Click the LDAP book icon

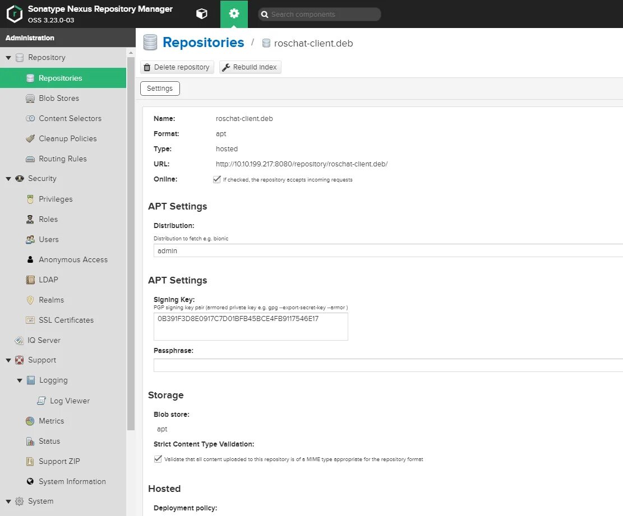click(x=30, y=280)
